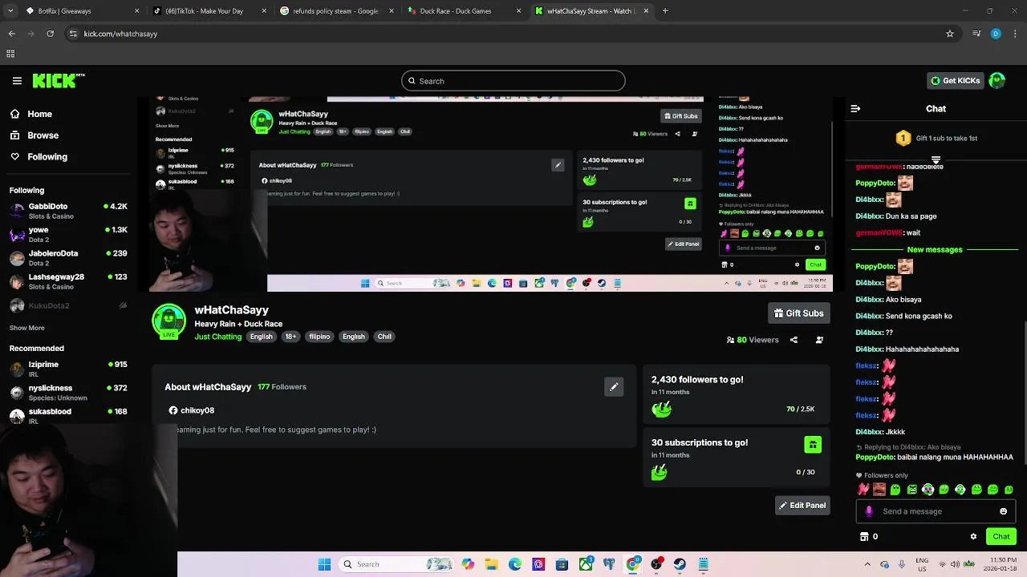
Task: Open the Just Chatting category link
Action: point(217,337)
